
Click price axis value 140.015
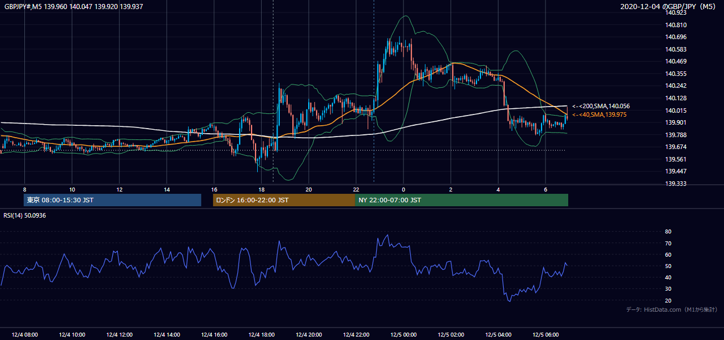[676, 110]
